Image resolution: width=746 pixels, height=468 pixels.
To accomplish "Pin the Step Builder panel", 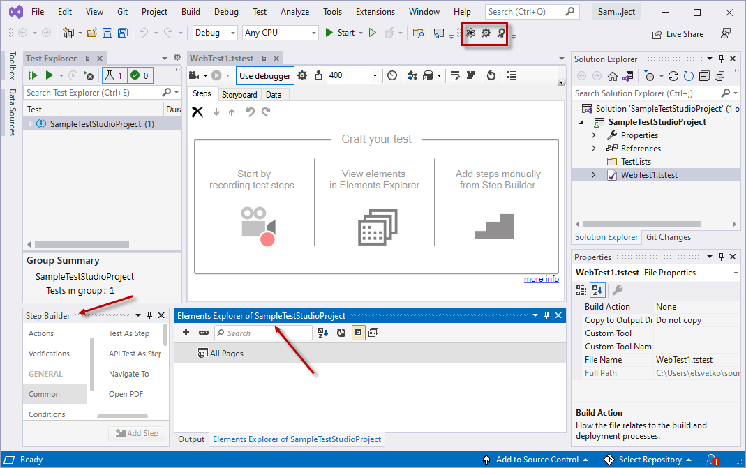I will (150, 315).
